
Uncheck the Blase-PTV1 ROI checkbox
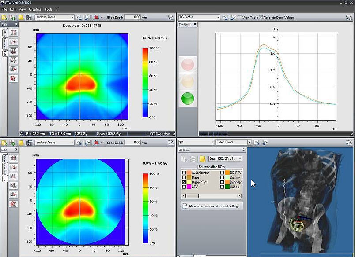(184, 182)
